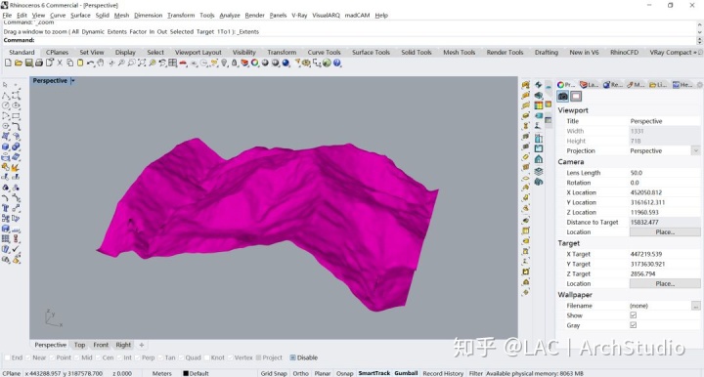
Task: Toggle the Point osnap checkbox
Action: click(52, 357)
